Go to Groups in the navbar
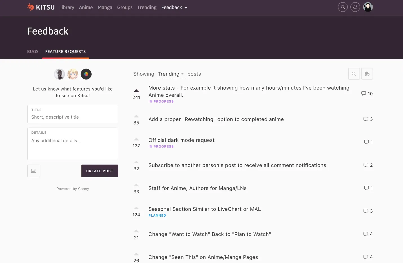This screenshot has height=263, width=403. pyautogui.click(x=125, y=8)
